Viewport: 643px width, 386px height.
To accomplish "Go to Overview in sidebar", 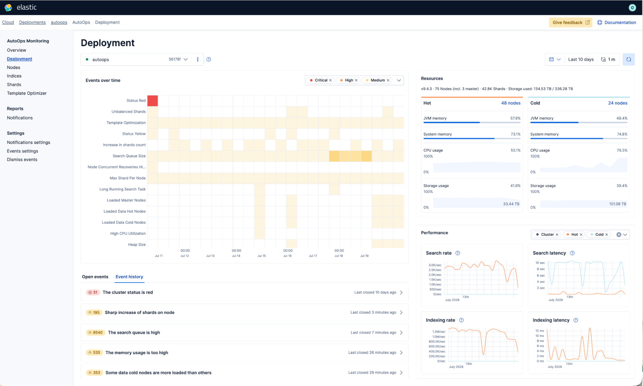I will (x=16, y=50).
